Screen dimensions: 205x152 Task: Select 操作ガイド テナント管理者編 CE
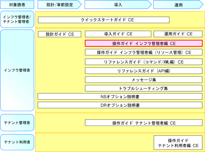[144, 123]
